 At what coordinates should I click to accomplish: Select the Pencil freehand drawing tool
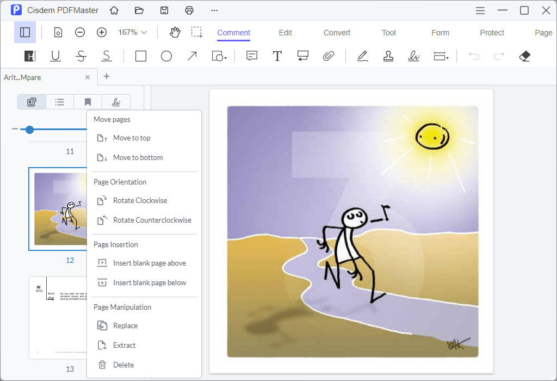point(362,56)
